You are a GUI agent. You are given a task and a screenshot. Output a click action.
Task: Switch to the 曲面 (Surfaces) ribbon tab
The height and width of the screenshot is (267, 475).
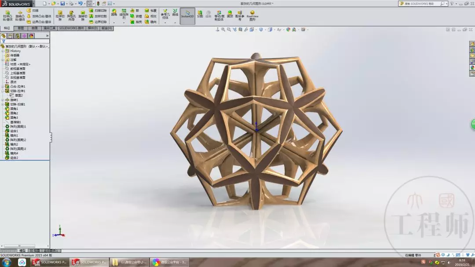[35, 28]
